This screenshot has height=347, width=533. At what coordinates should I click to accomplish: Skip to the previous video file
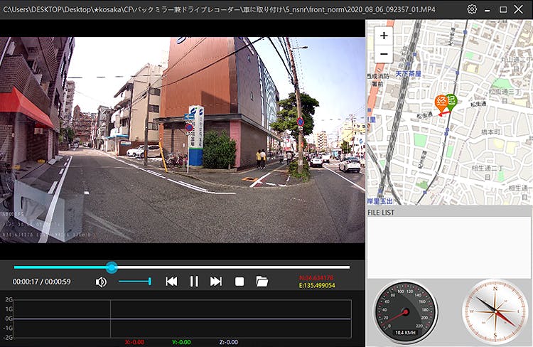[171, 282]
